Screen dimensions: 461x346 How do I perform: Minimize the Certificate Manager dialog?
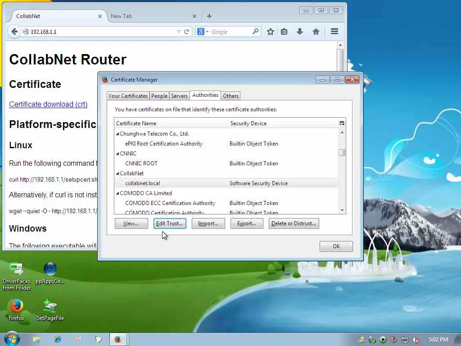(x=322, y=79)
